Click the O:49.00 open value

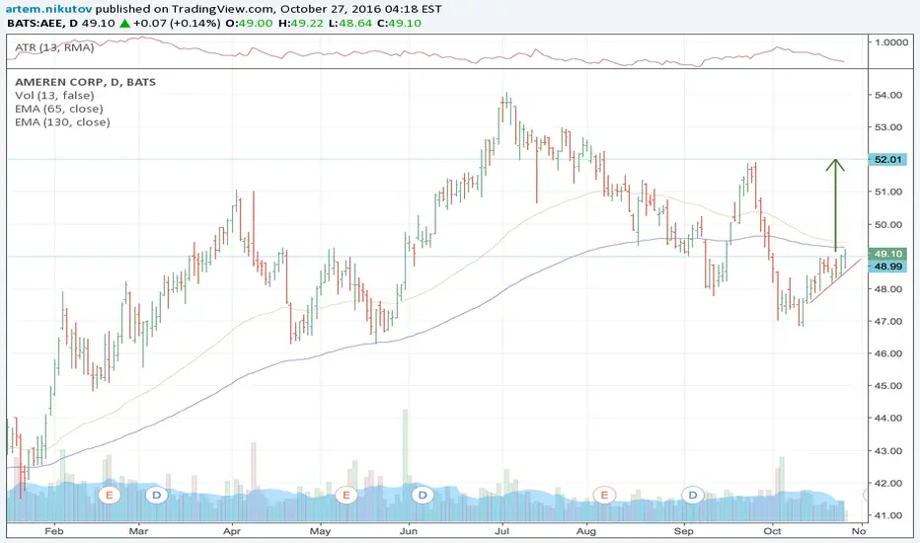(x=250, y=23)
